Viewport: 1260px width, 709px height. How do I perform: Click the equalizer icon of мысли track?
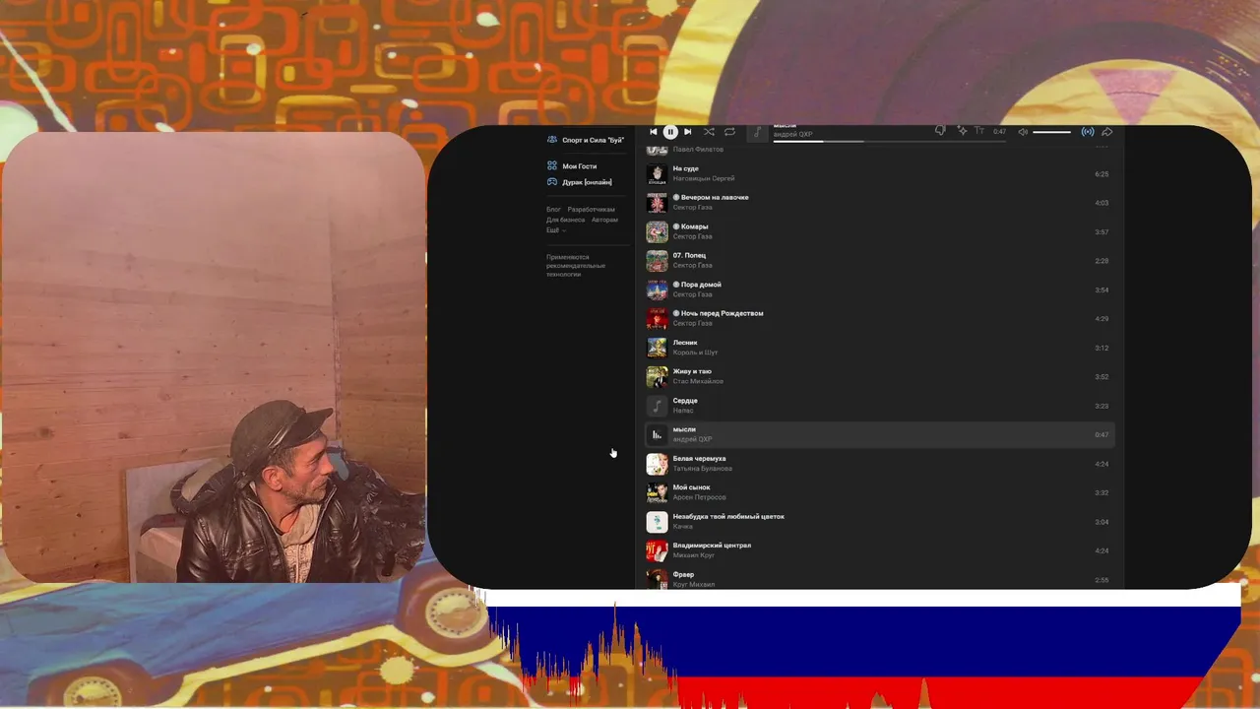(657, 434)
